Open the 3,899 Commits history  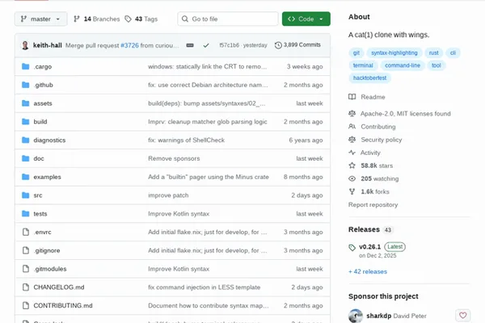[297, 45]
